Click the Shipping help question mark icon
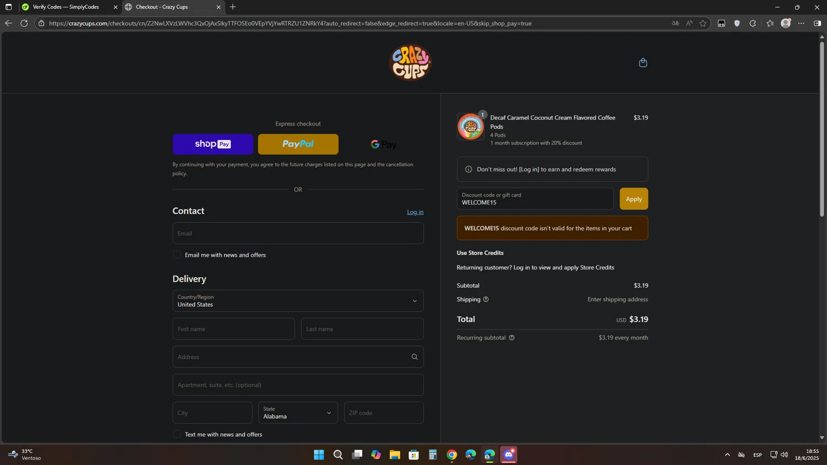This screenshot has height=465, width=827. click(x=486, y=299)
